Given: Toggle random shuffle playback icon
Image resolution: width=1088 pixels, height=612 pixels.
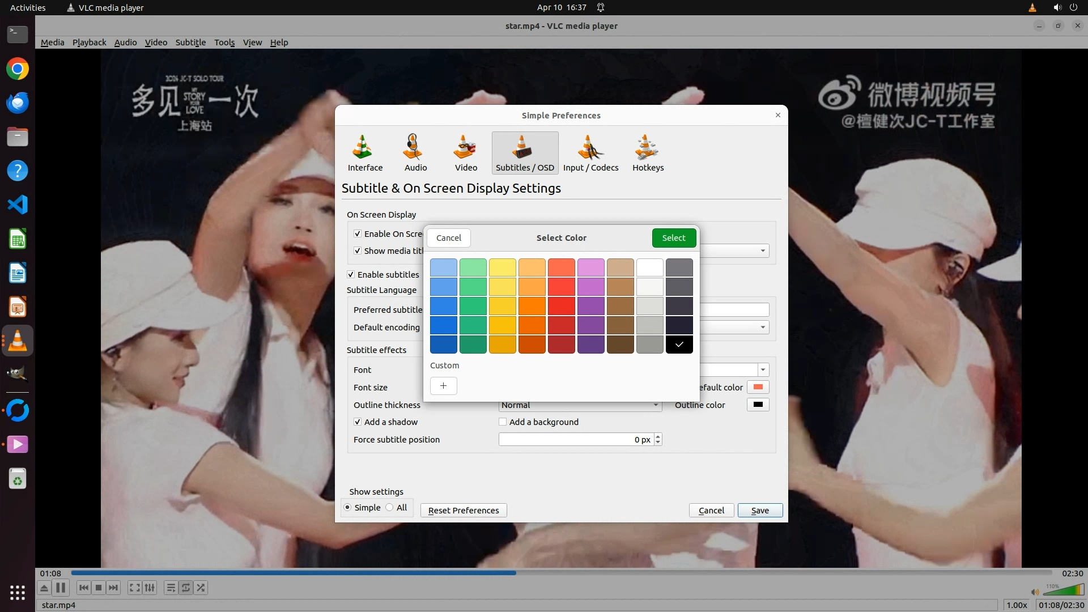Looking at the screenshot, I should pos(201,588).
